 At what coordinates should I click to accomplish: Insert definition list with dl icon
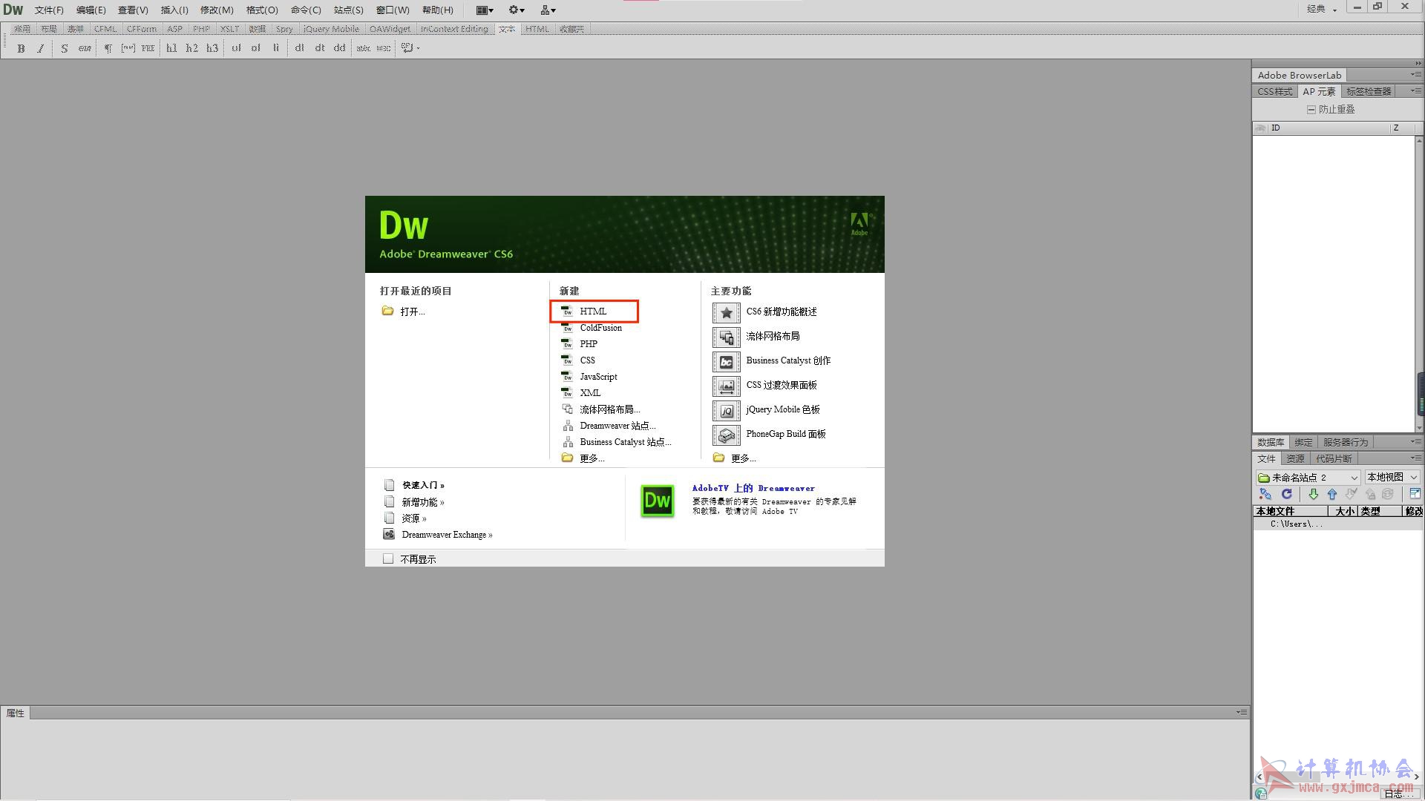point(300,48)
